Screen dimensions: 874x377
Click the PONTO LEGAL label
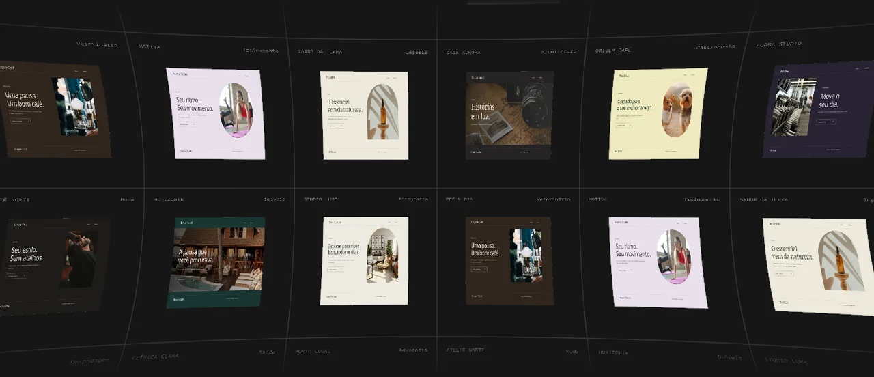coord(313,351)
